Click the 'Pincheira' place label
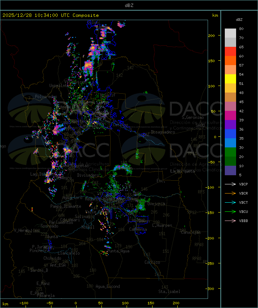This screenshot has width=258, height=308. pyautogui.click(x=39, y=251)
